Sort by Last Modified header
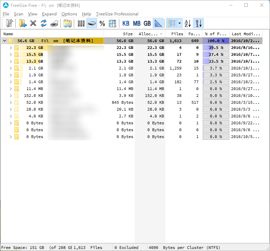The image size is (270, 251). coord(246,34)
